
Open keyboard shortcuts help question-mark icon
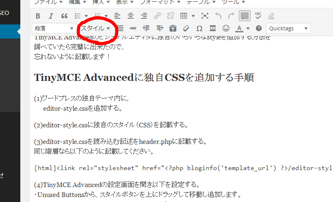tap(259, 28)
